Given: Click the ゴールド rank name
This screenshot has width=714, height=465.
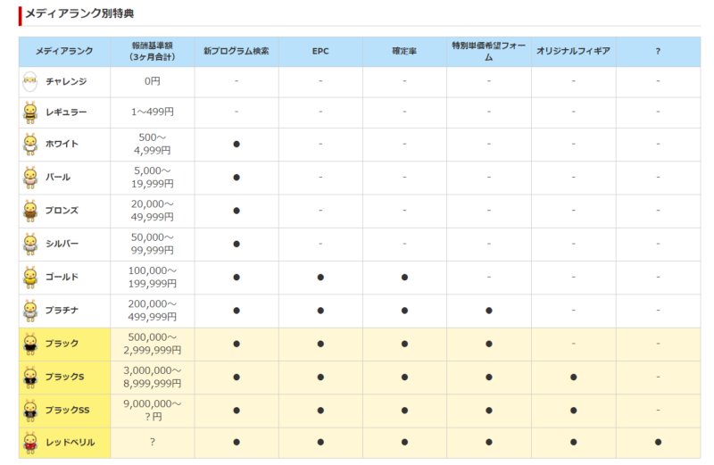Looking at the screenshot, I should pos(62,277).
